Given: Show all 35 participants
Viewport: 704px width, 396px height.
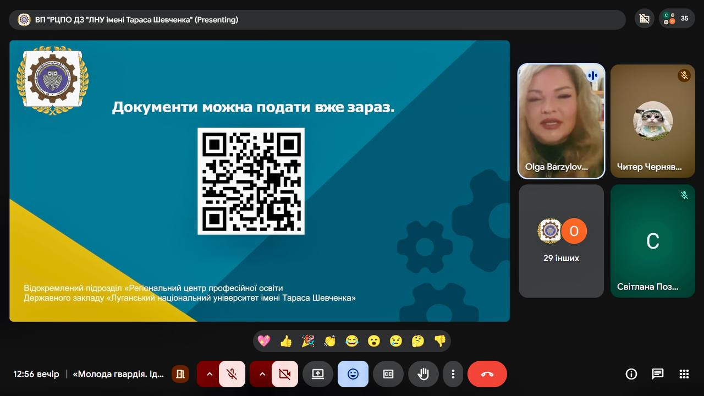Looking at the screenshot, I should click(677, 19).
